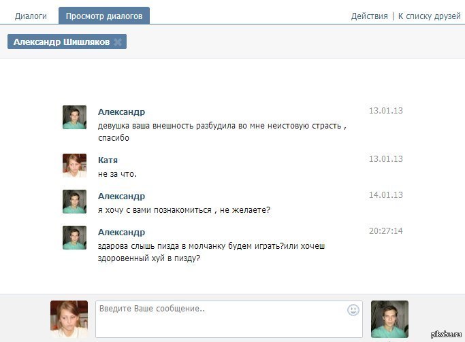The image size is (465, 342).
Task: Open the Катя sender name link
Action: click(108, 160)
